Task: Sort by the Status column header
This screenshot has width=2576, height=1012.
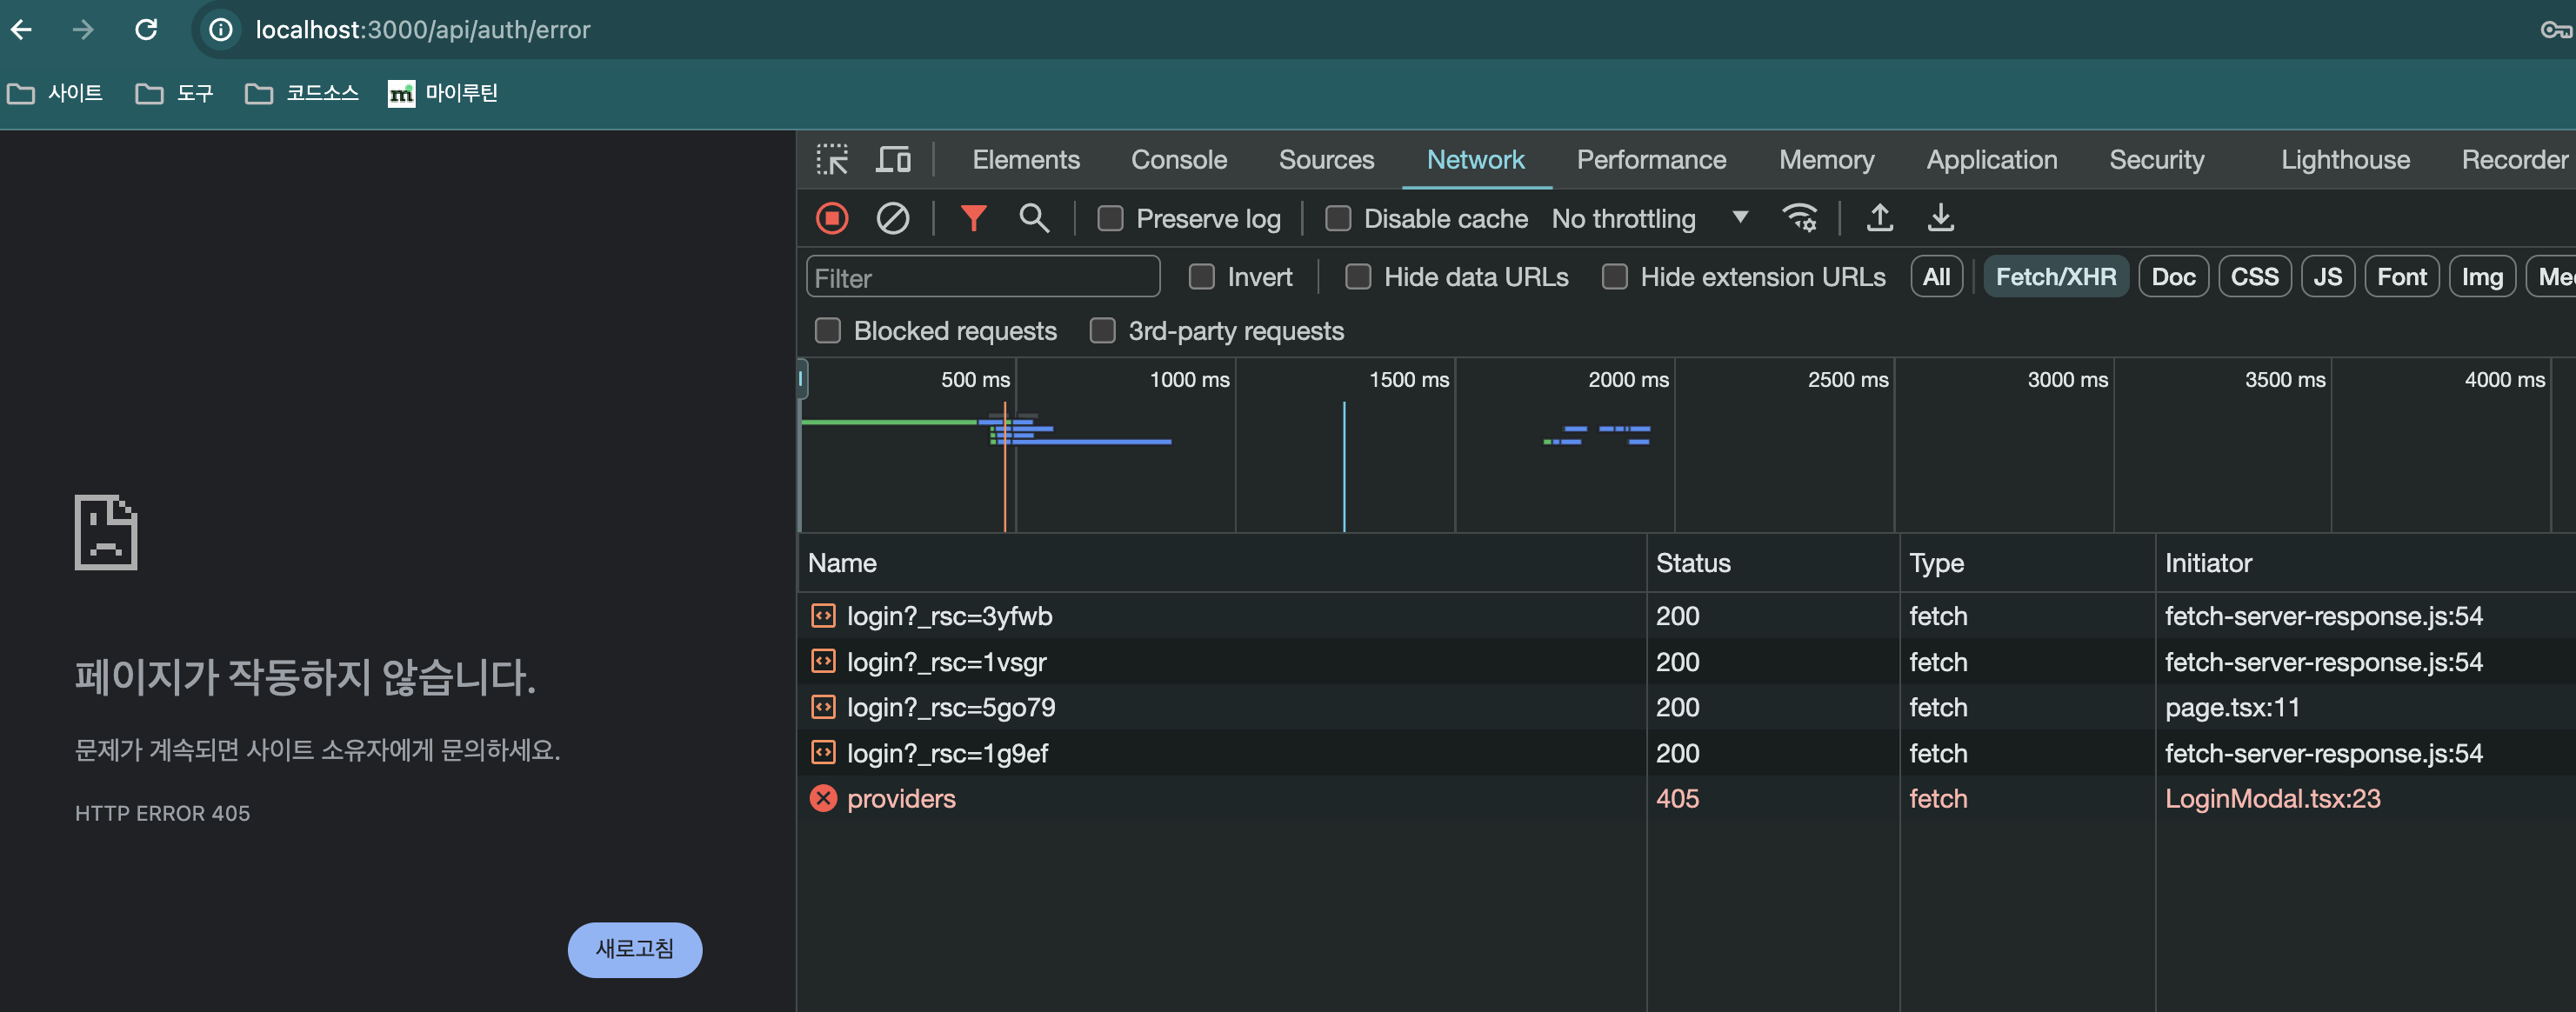Action: click(1773, 563)
